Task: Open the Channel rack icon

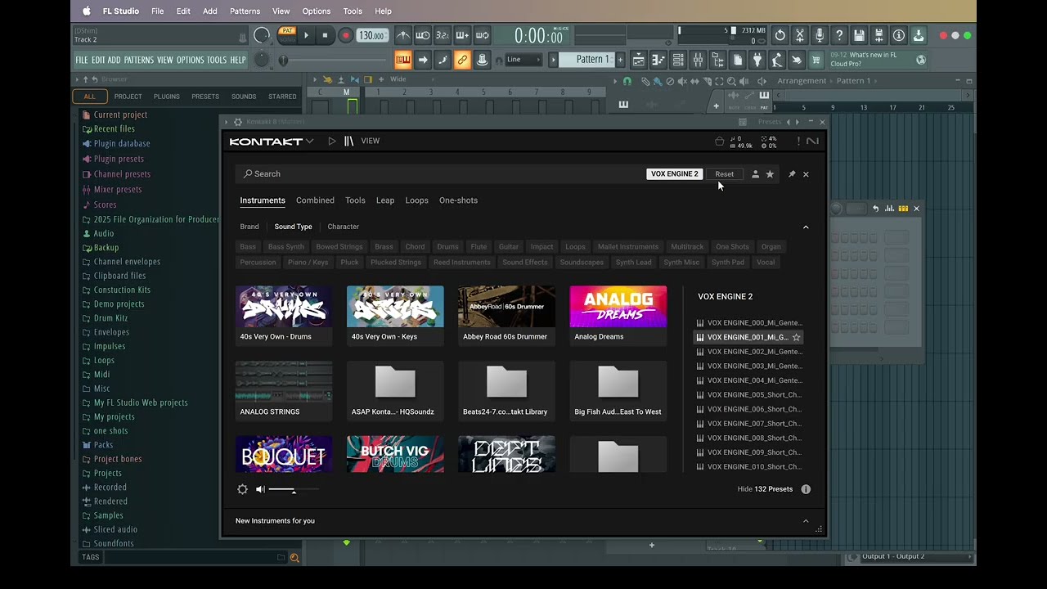Action: [678, 60]
